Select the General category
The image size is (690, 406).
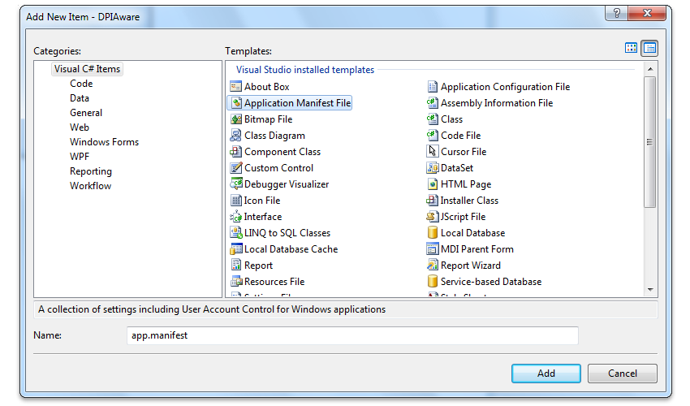86,113
